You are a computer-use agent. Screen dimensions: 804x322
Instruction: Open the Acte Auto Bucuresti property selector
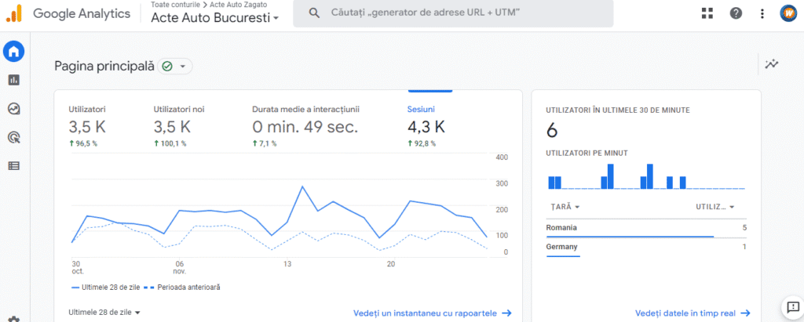point(215,18)
